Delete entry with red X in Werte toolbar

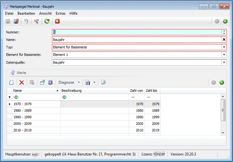coord(22,83)
